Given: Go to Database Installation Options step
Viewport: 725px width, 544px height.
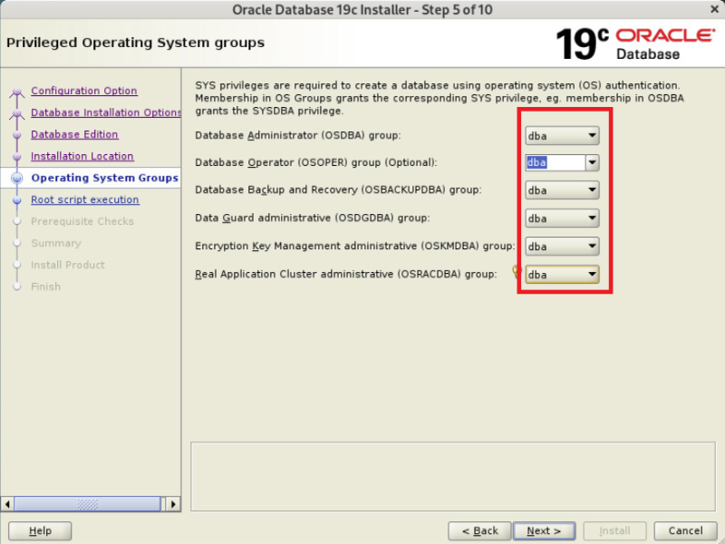Looking at the screenshot, I should coord(106,112).
